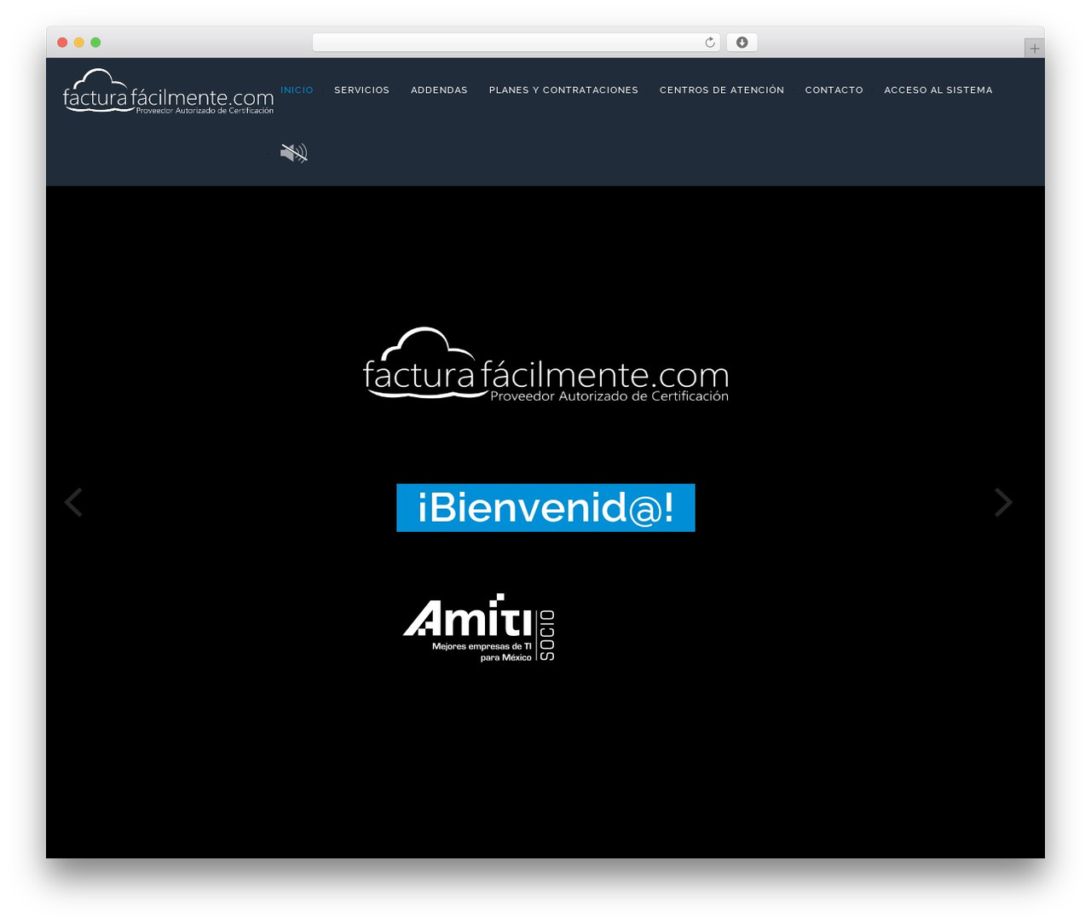
Task: Open the Inicio menu item
Action: tap(297, 90)
